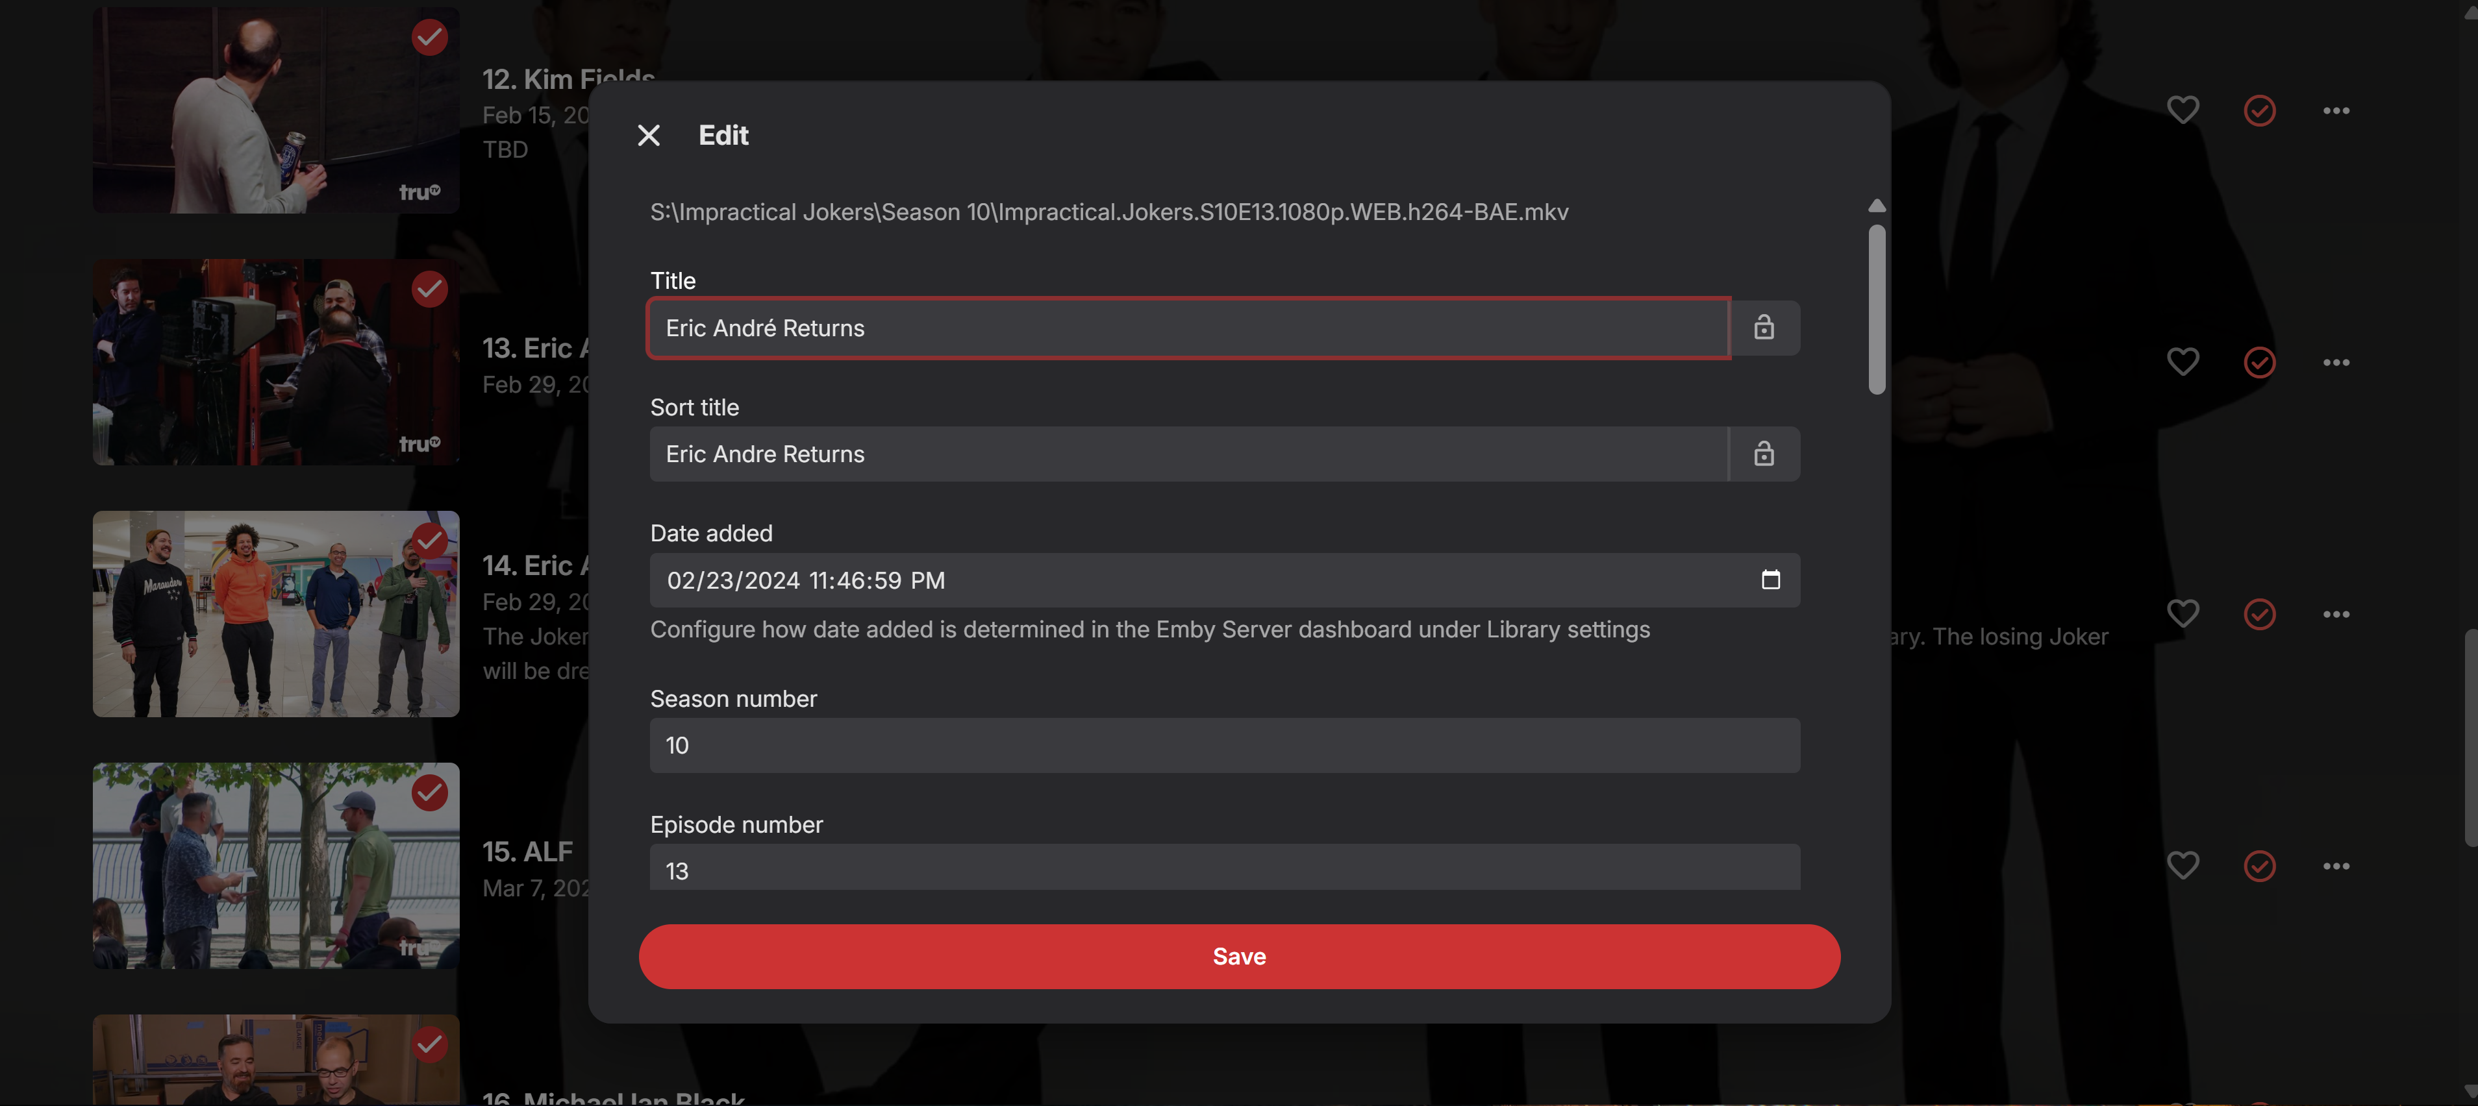Click heart icon on the ALF episode row
This screenshot has width=2478, height=1106.
click(x=2183, y=866)
